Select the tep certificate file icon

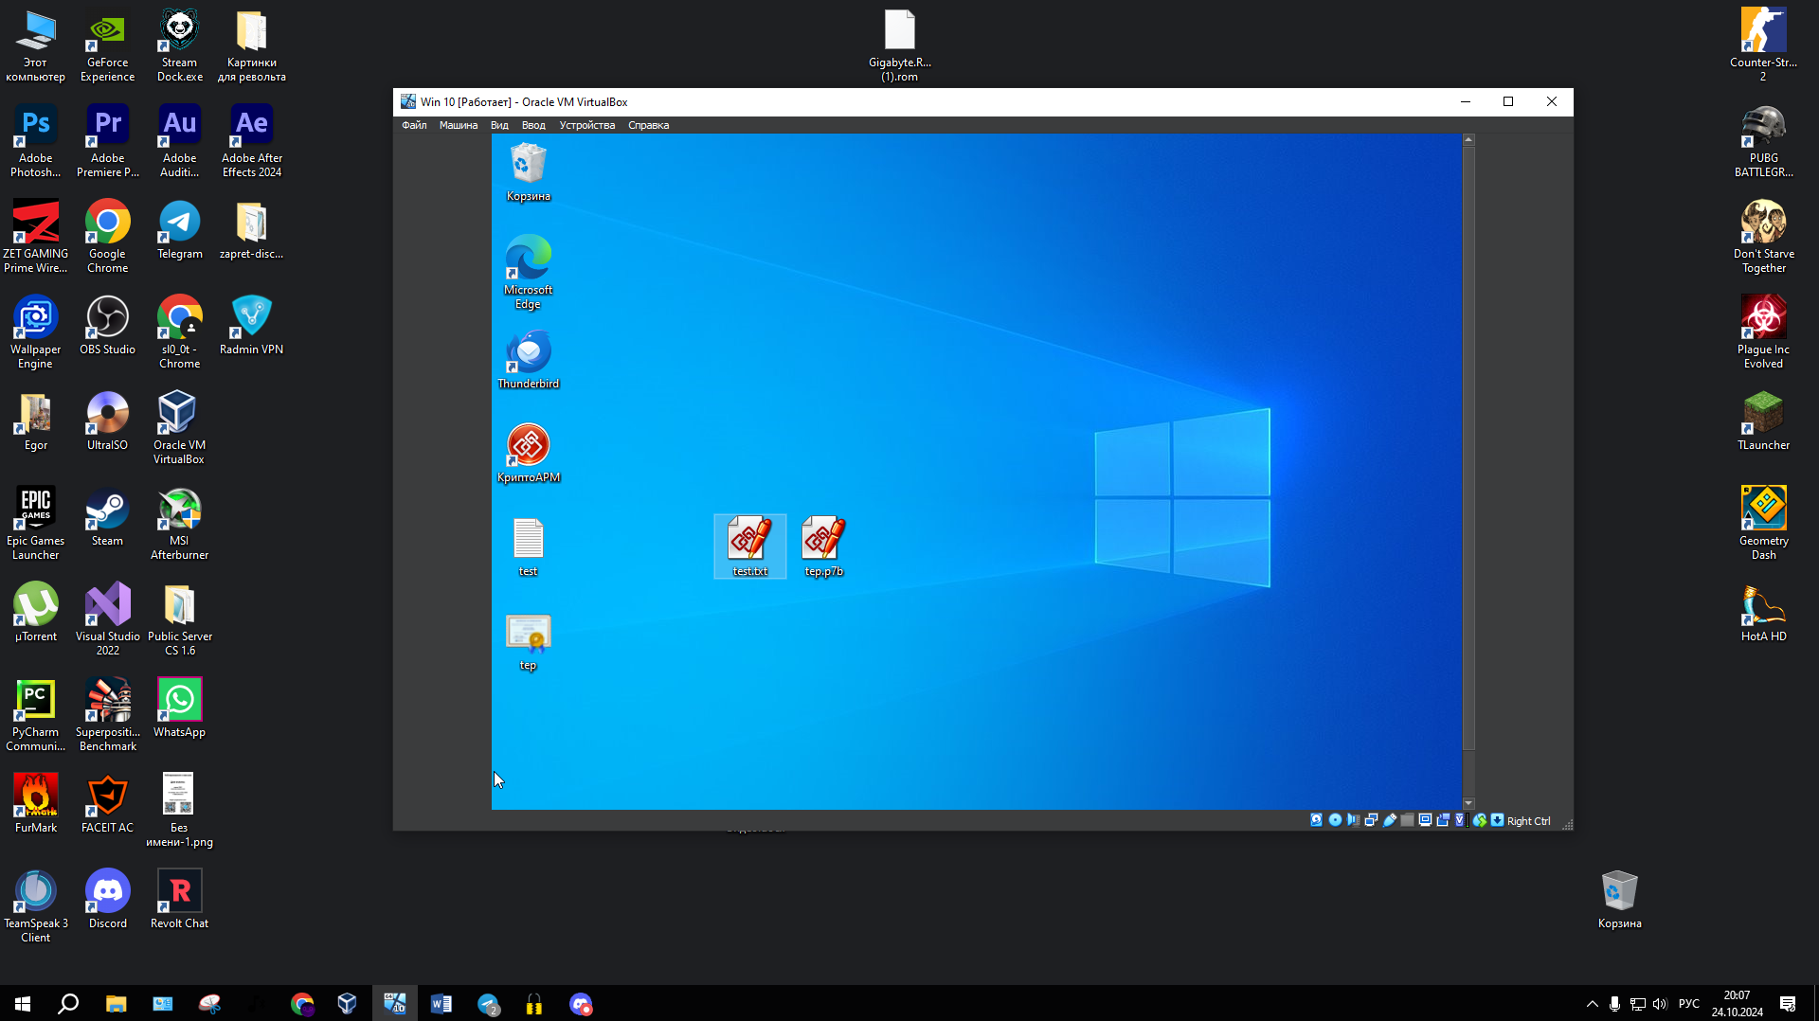pyautogui.click(x=528, y=642)
